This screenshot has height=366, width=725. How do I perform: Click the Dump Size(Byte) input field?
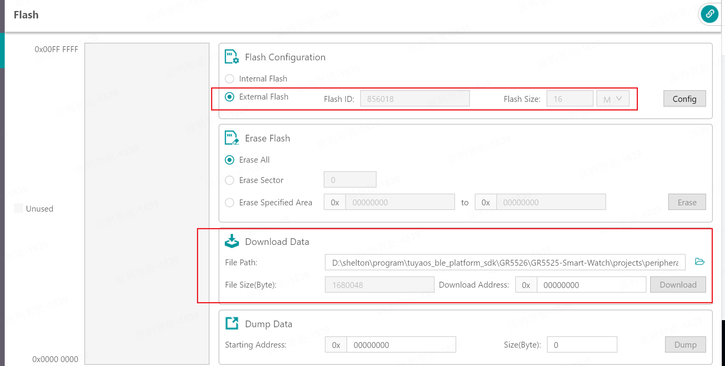(582, 345)
